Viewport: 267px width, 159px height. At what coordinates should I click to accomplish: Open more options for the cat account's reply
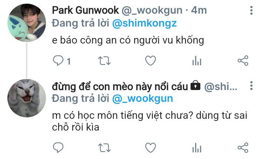click(251, 86)
